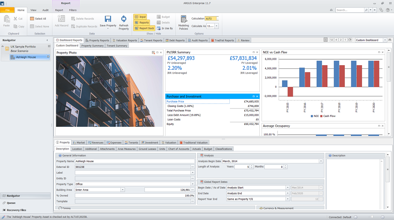
Task: Open Modeling Policies from the ribbon
Action: point(184,19)
